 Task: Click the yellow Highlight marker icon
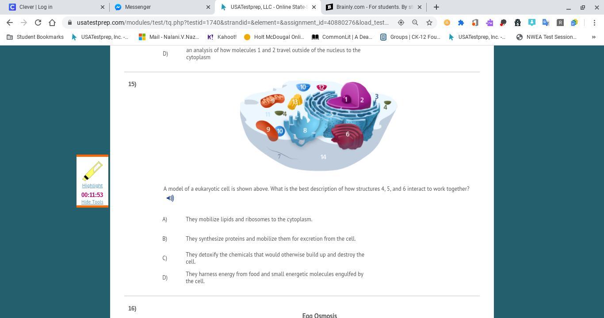coord(92,171)
